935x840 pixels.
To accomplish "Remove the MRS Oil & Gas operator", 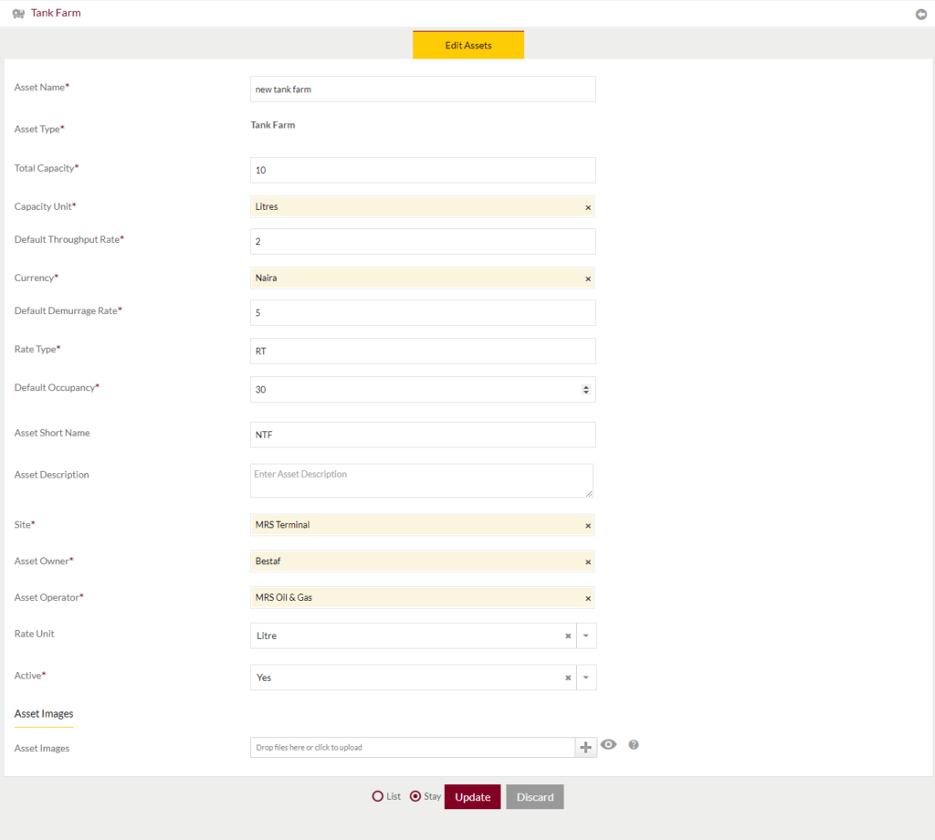I will [588, 598].
